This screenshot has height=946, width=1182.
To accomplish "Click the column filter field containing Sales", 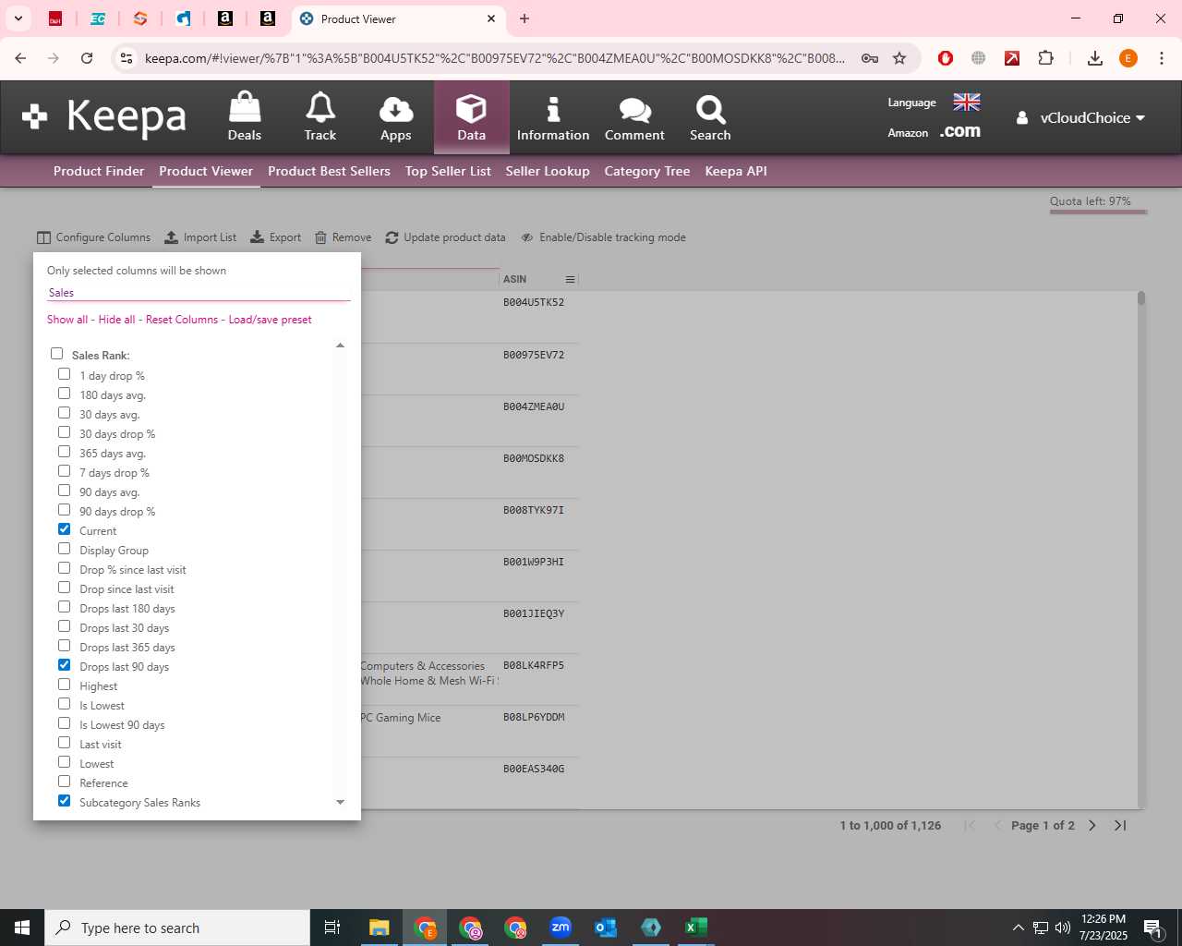I will pos(199,292).
